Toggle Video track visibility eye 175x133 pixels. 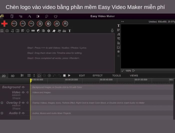[x=23, y=92]
